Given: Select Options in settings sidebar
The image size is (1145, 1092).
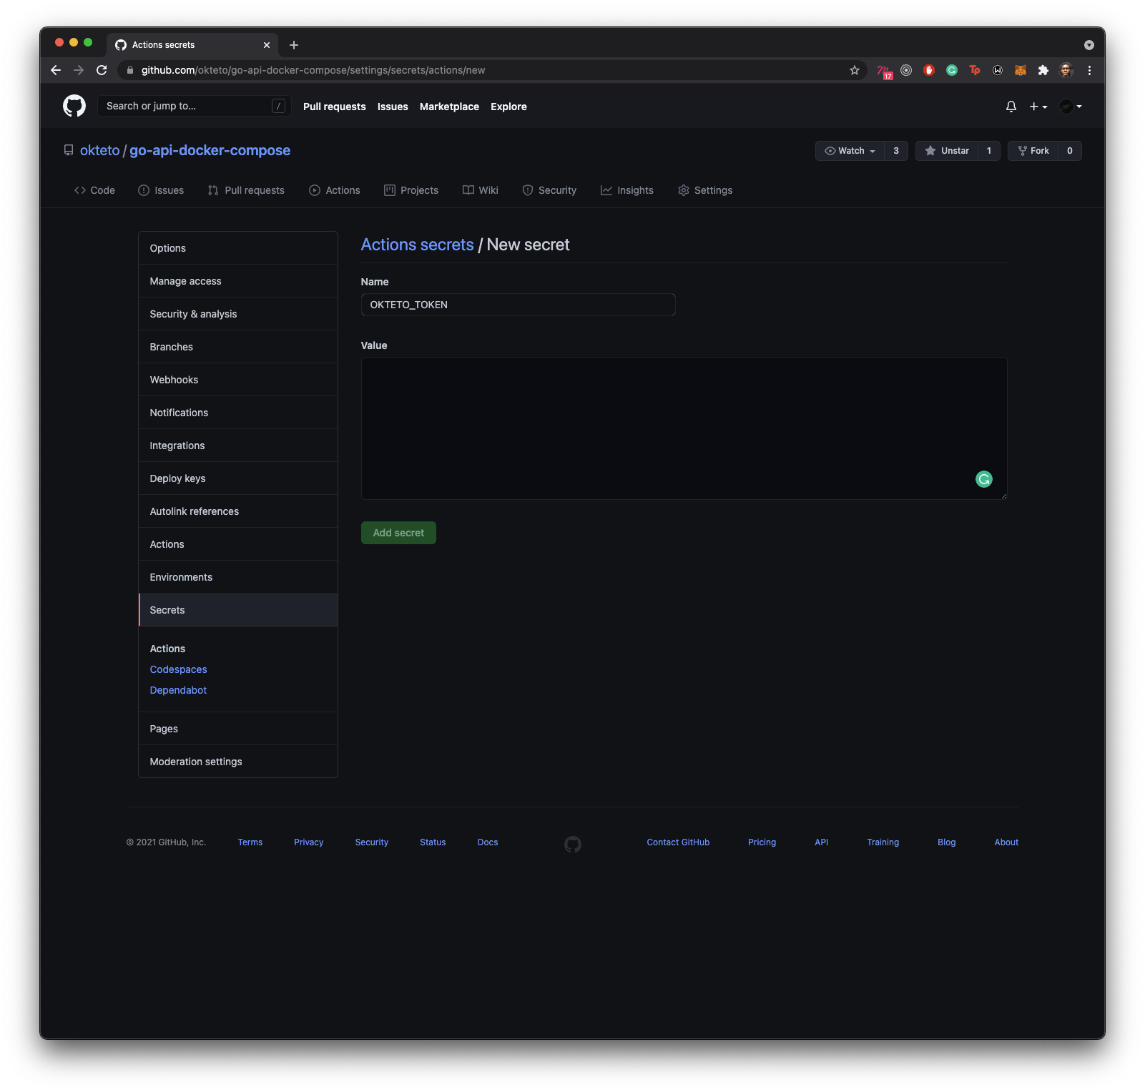Looking at the screenshot, I should coord(238,248).
